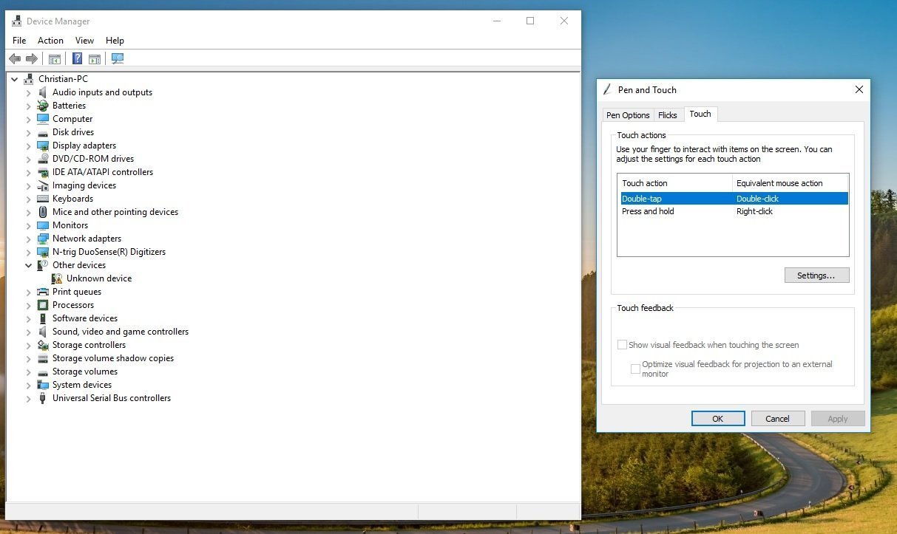Expand the Monitors category arrow
This screenshot has height=534, width=897.
pyautogui.click(x=28, y=225)
